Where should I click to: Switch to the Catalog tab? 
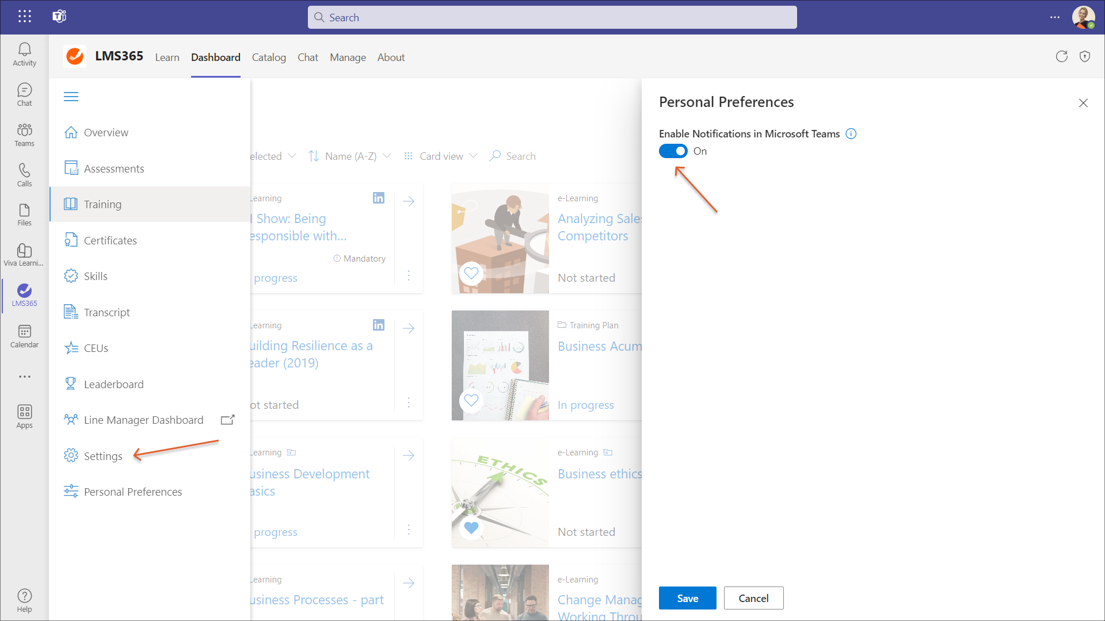click(x=269, y=57)
